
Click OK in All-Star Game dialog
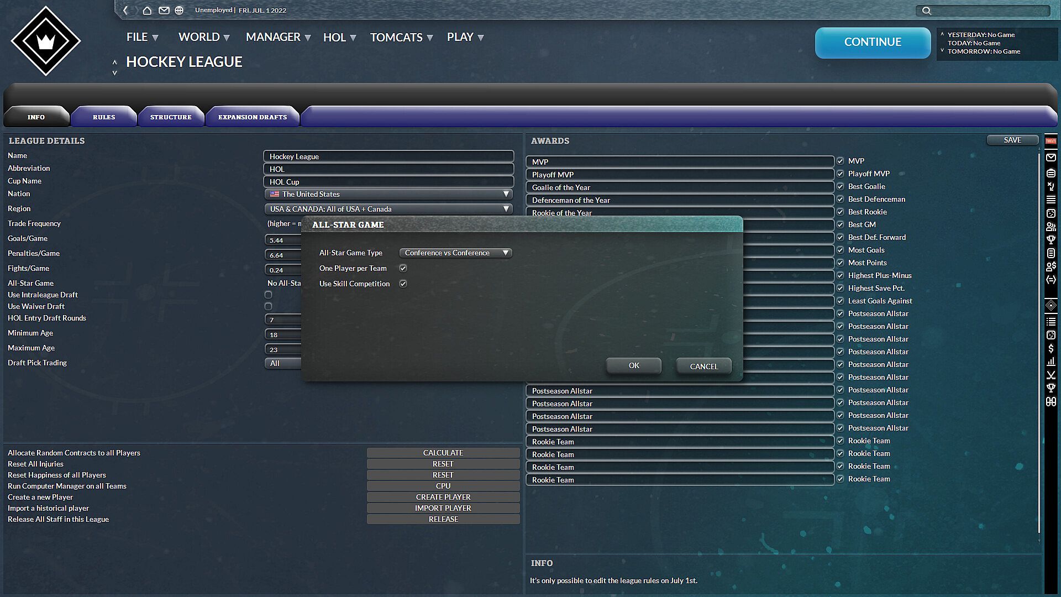coord(633,366)
